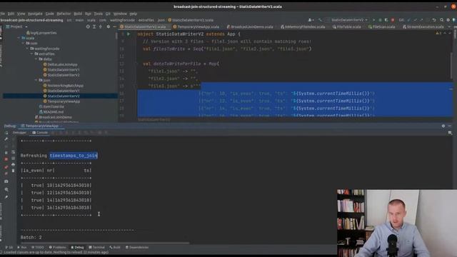
Task: Click the debug bug icon in the top toolbar
Action: point(380,20)
